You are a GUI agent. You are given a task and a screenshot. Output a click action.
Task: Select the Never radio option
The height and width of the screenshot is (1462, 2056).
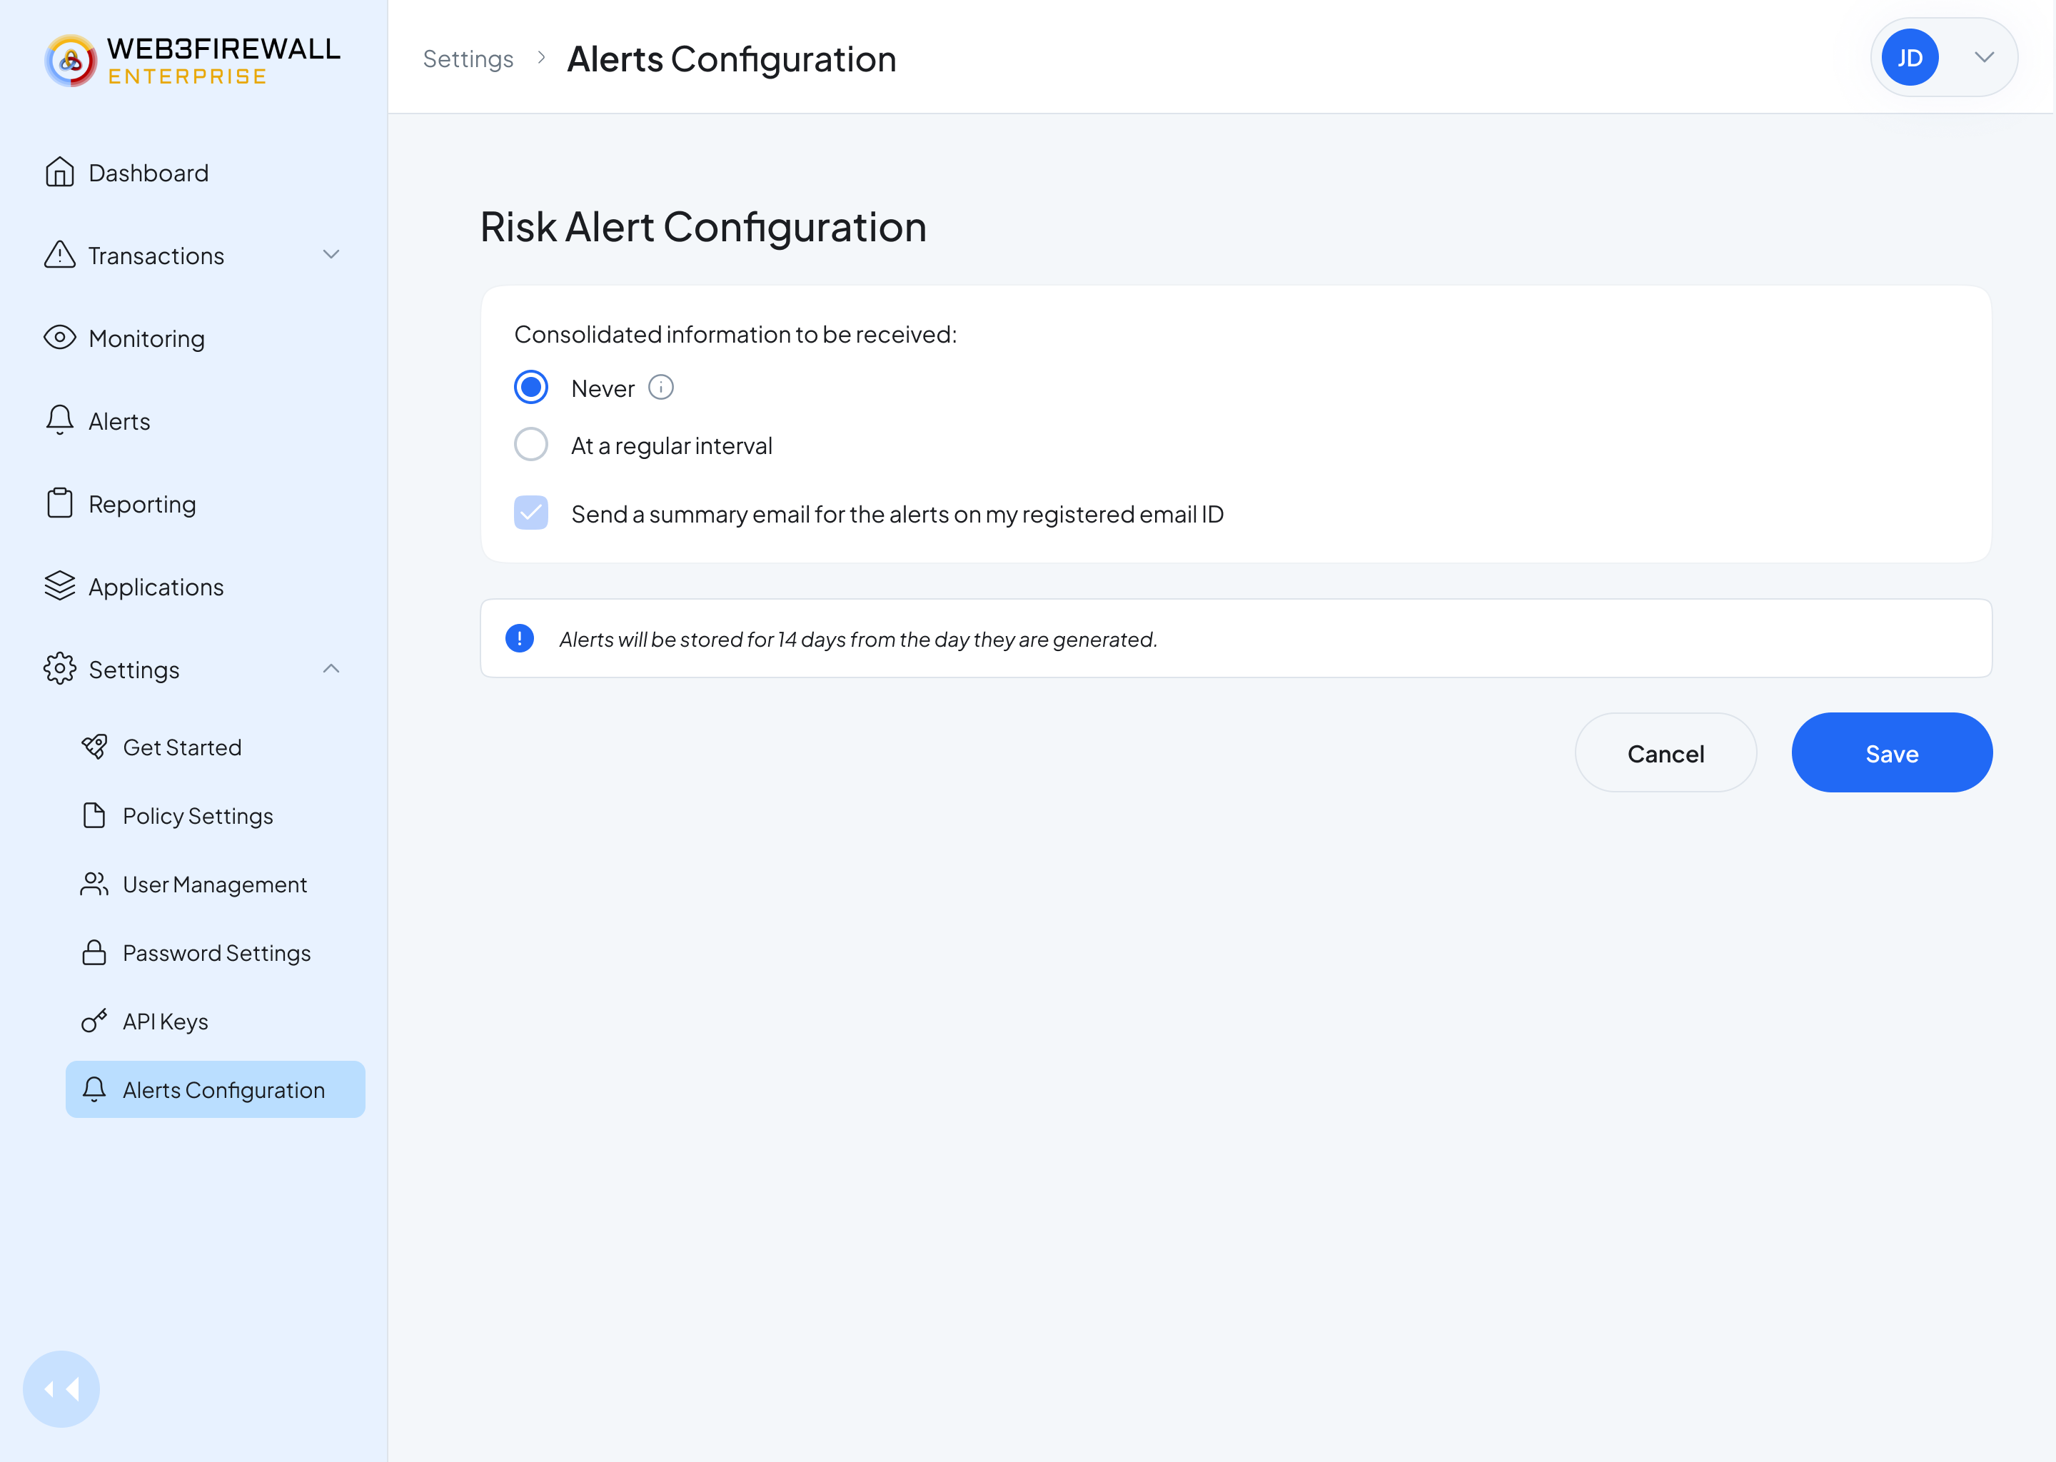(531, 387)
